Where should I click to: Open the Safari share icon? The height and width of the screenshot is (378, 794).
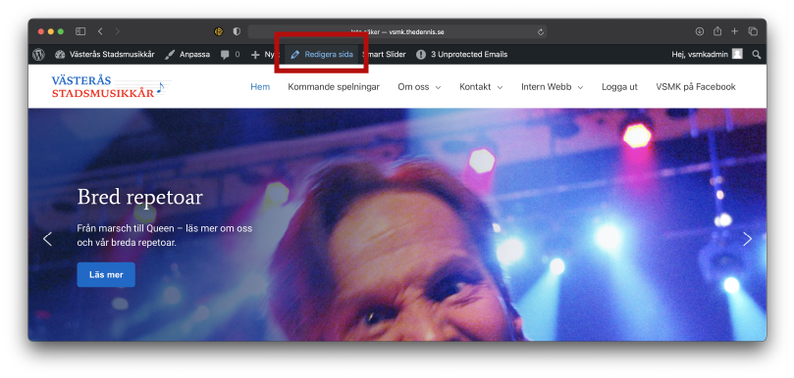[x=717, y=31]
